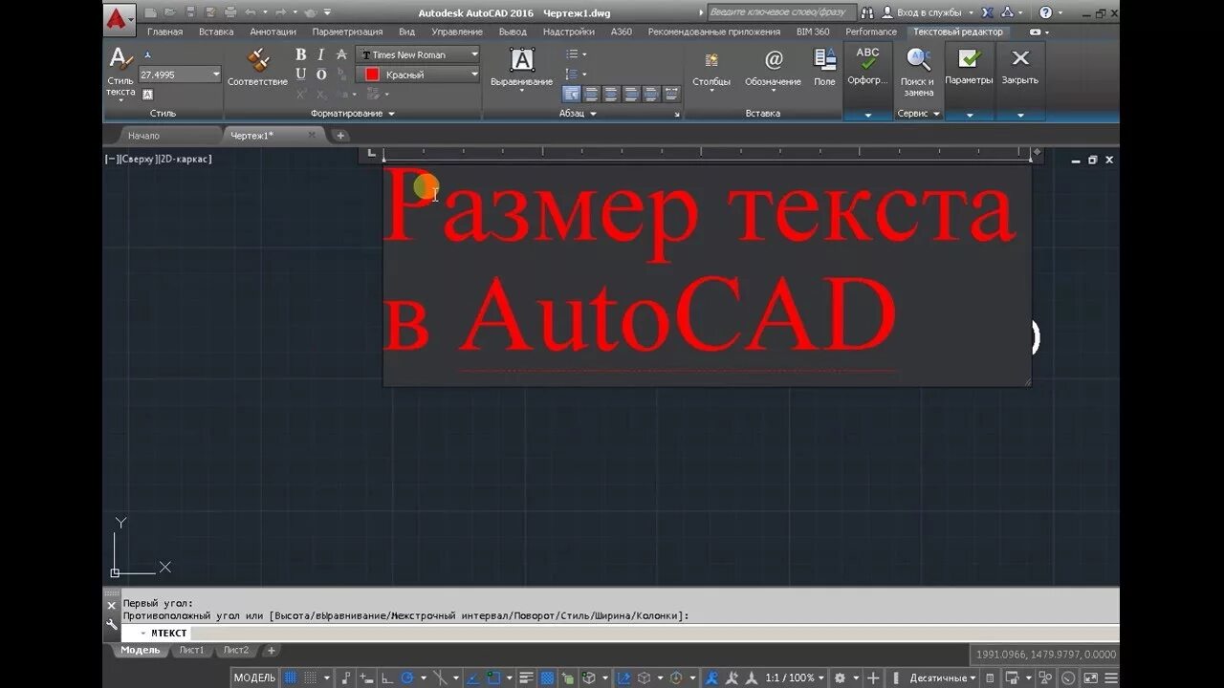Add a new drawing tab plus button
Image resolution: width=1224 pixels, height=688 pixels.
[339, 136]
